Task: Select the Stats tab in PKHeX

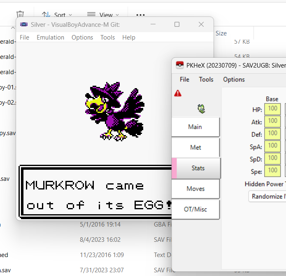Action: point(196,168)
